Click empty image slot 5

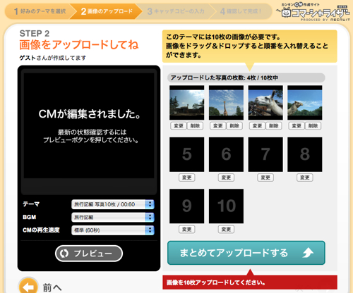point(187,154)
